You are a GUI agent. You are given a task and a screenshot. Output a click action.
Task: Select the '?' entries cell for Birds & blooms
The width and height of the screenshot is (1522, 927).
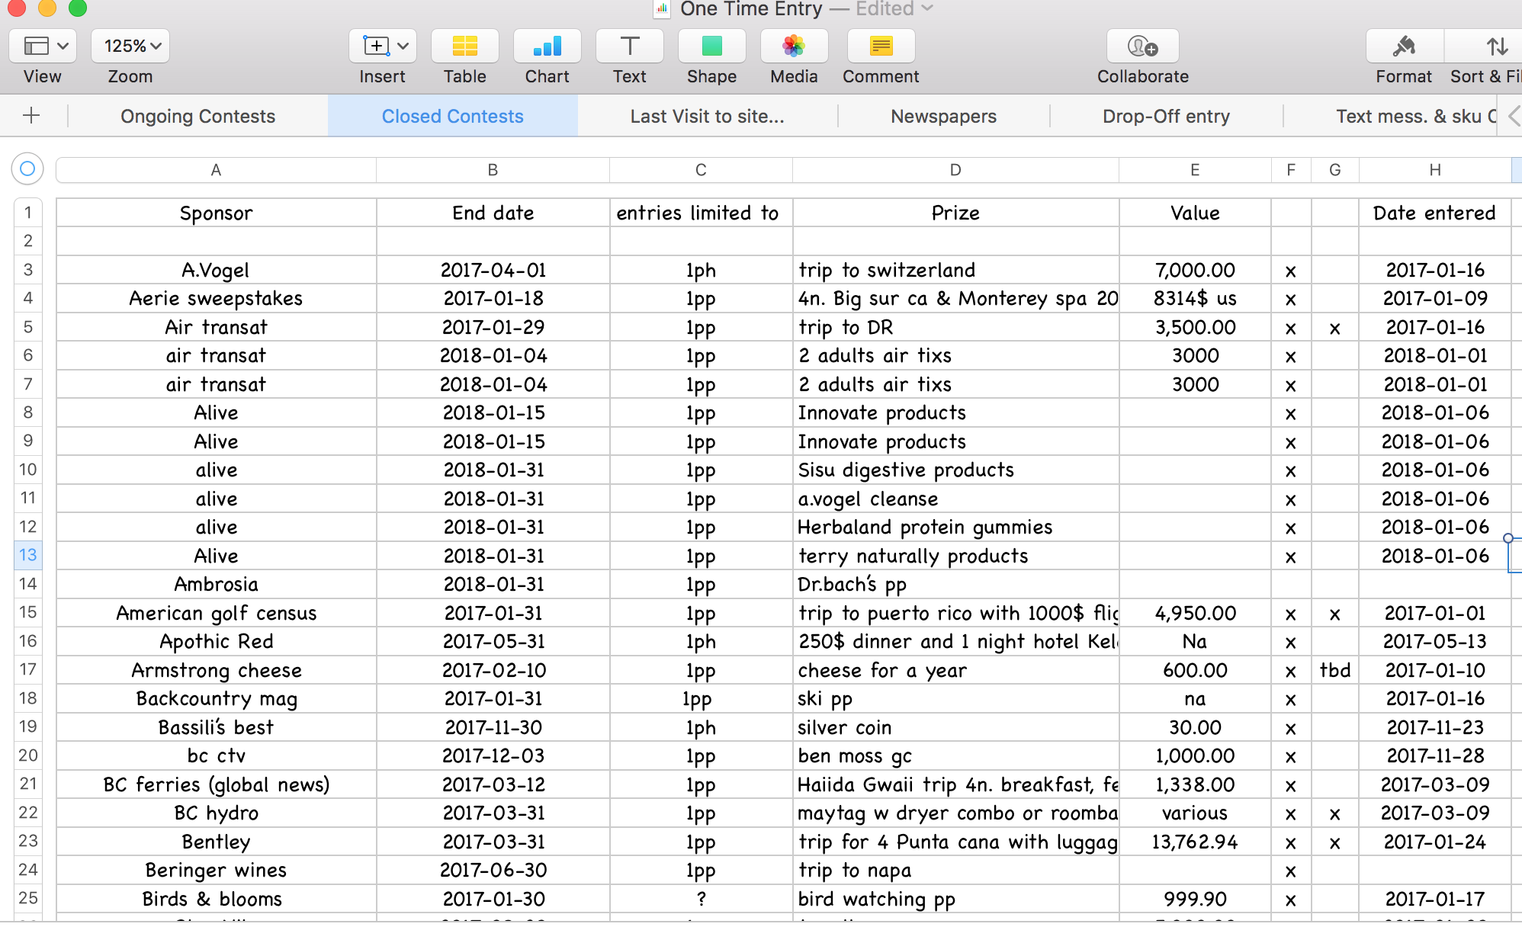click(701, 899)
